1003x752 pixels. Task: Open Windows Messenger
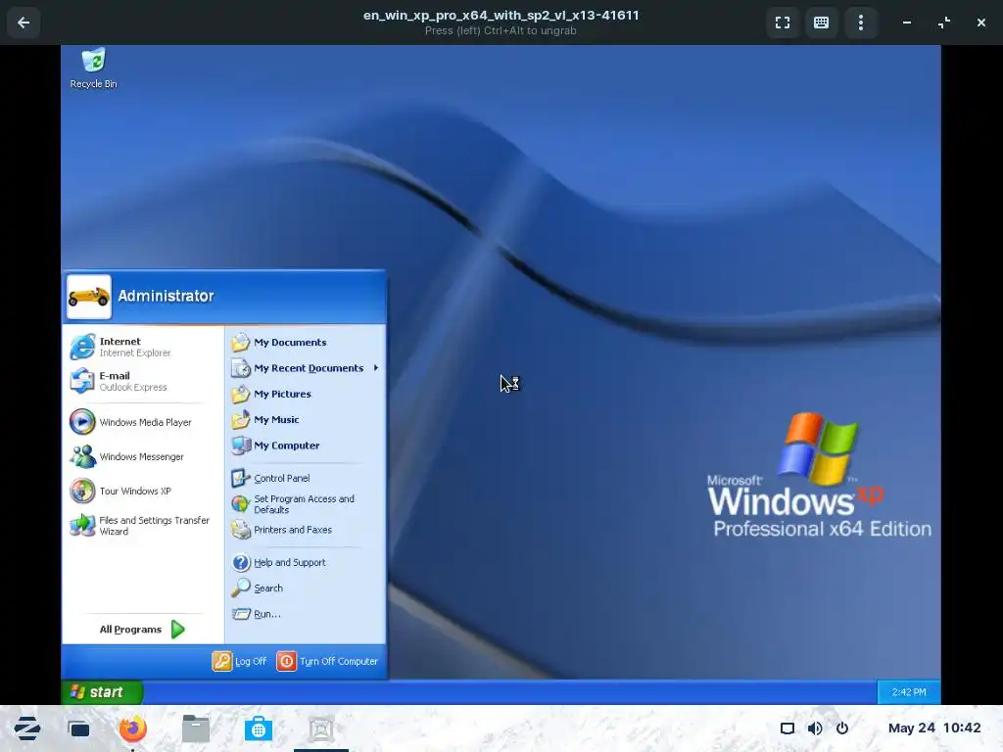tap(143, 456)
